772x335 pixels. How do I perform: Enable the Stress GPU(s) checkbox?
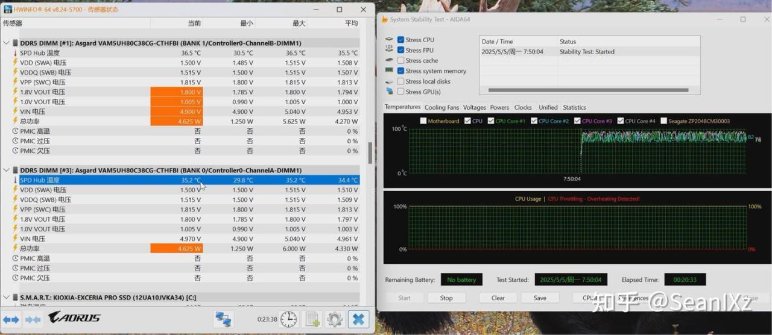point(400,92)
